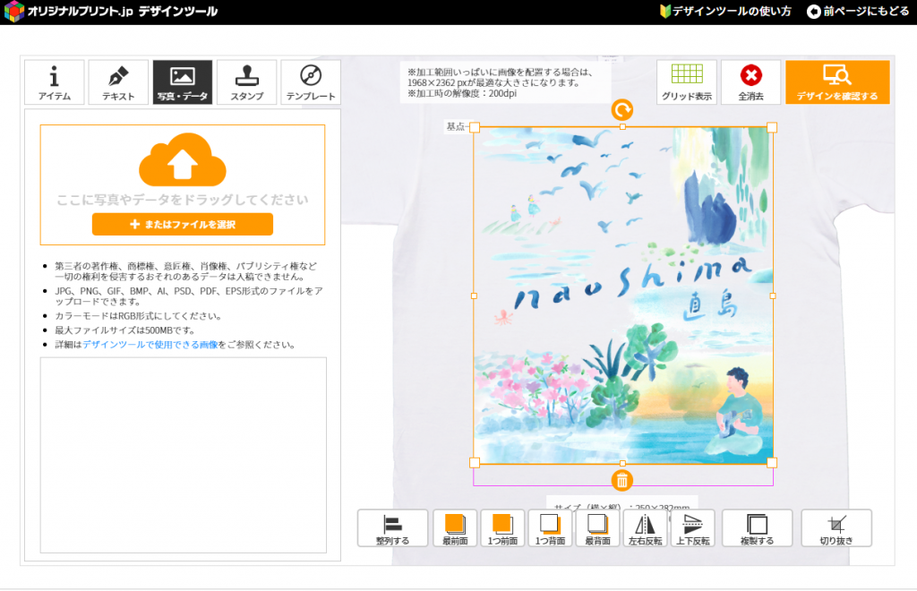Click the 全消去 clear all button
This screenshot has height=591, width=917.
[x=751, y=81]
